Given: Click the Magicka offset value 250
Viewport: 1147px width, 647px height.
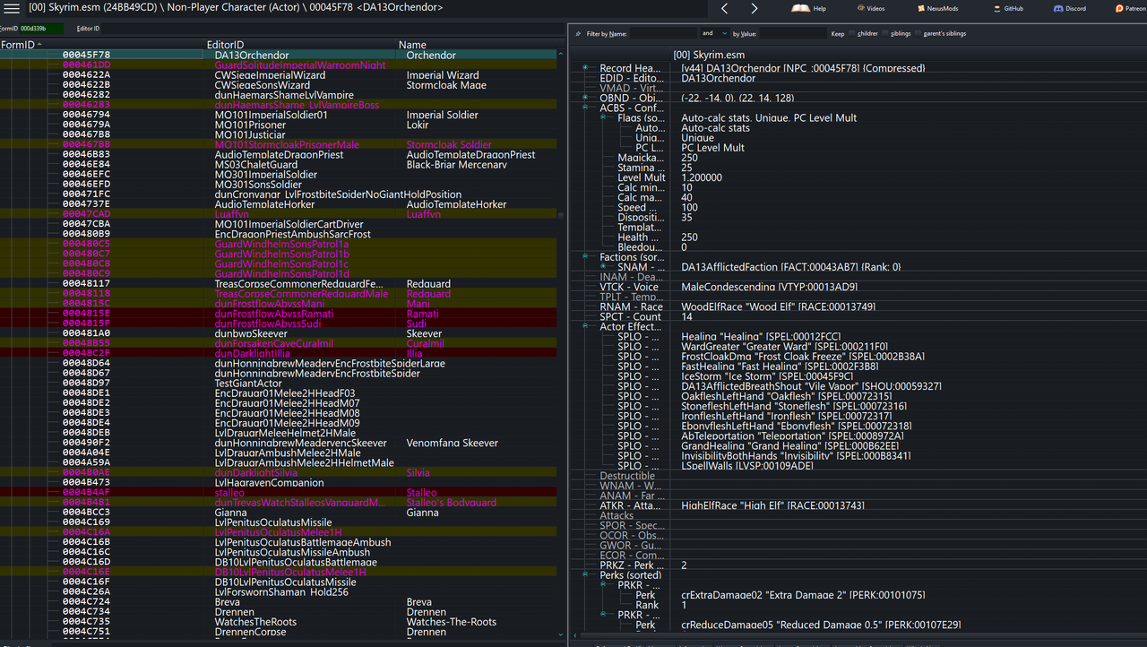Looking at the screenshot, I should (690, 158).
